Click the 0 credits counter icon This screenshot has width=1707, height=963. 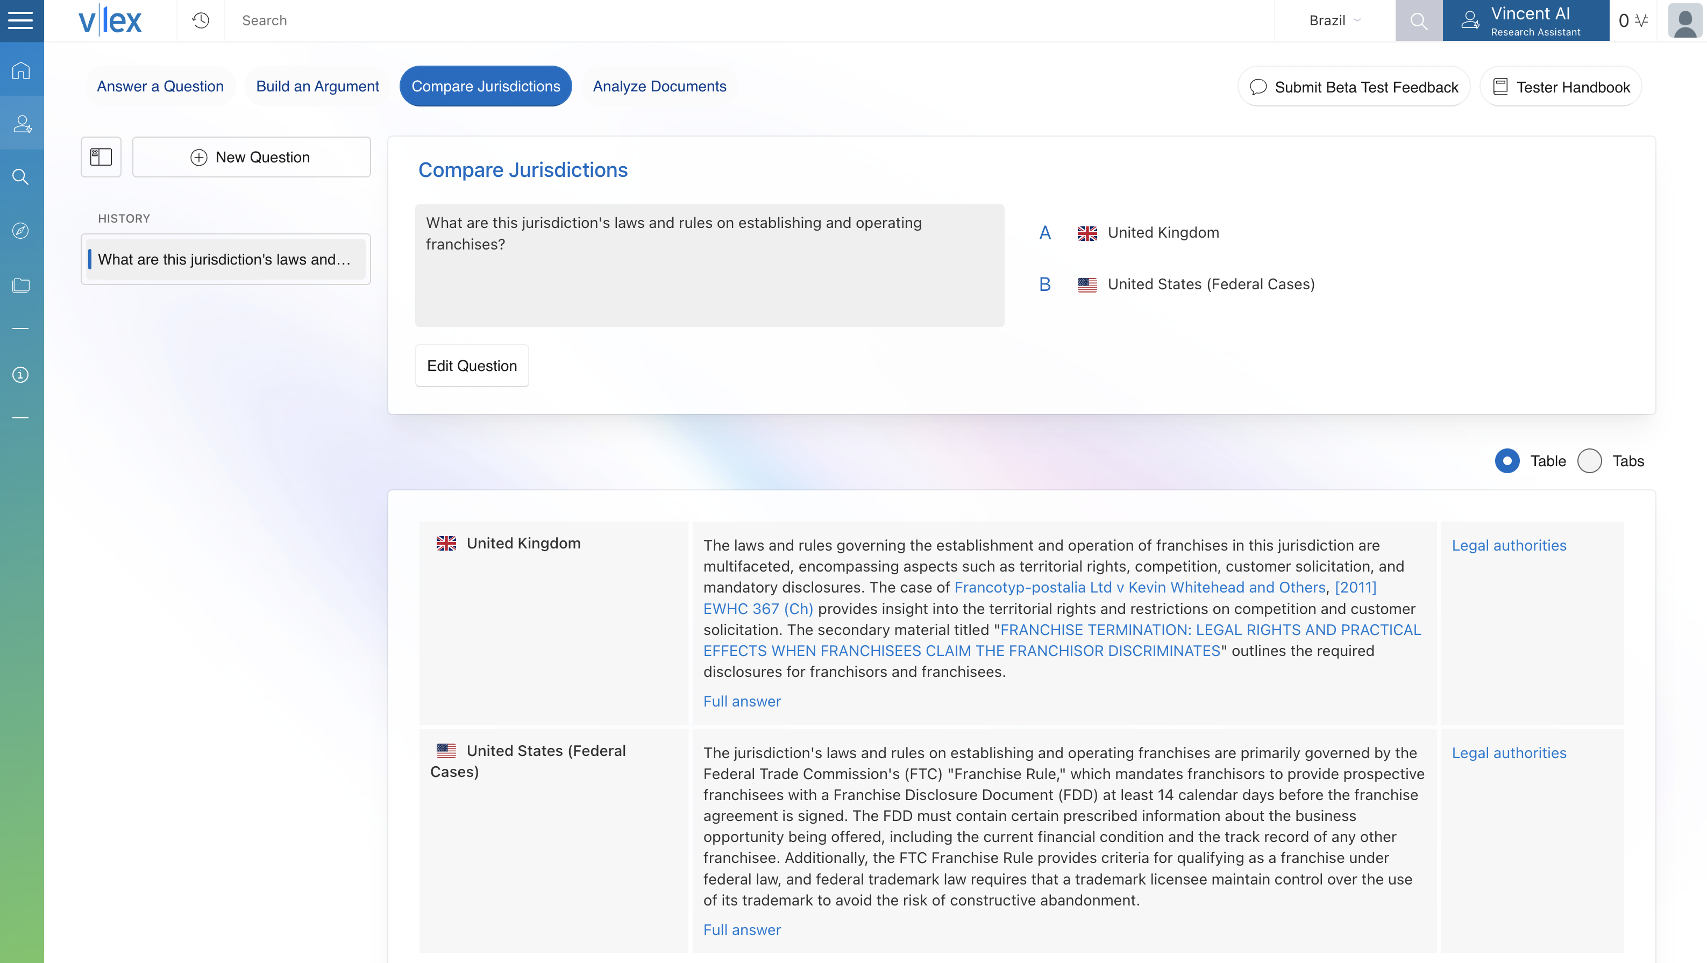click(x=1633, y=20)
